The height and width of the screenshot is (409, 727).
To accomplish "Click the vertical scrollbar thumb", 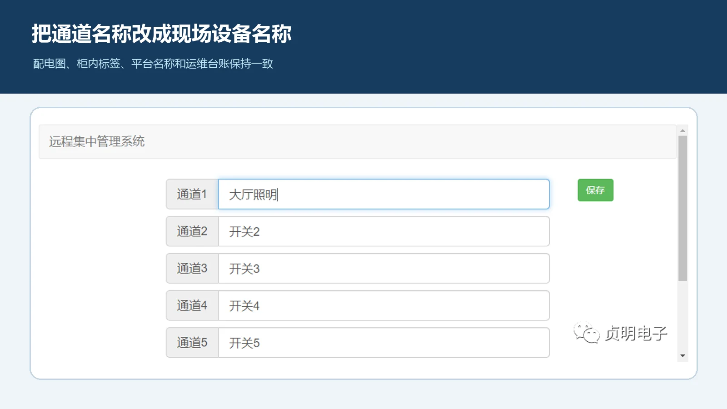I will [x=682, y=208].
